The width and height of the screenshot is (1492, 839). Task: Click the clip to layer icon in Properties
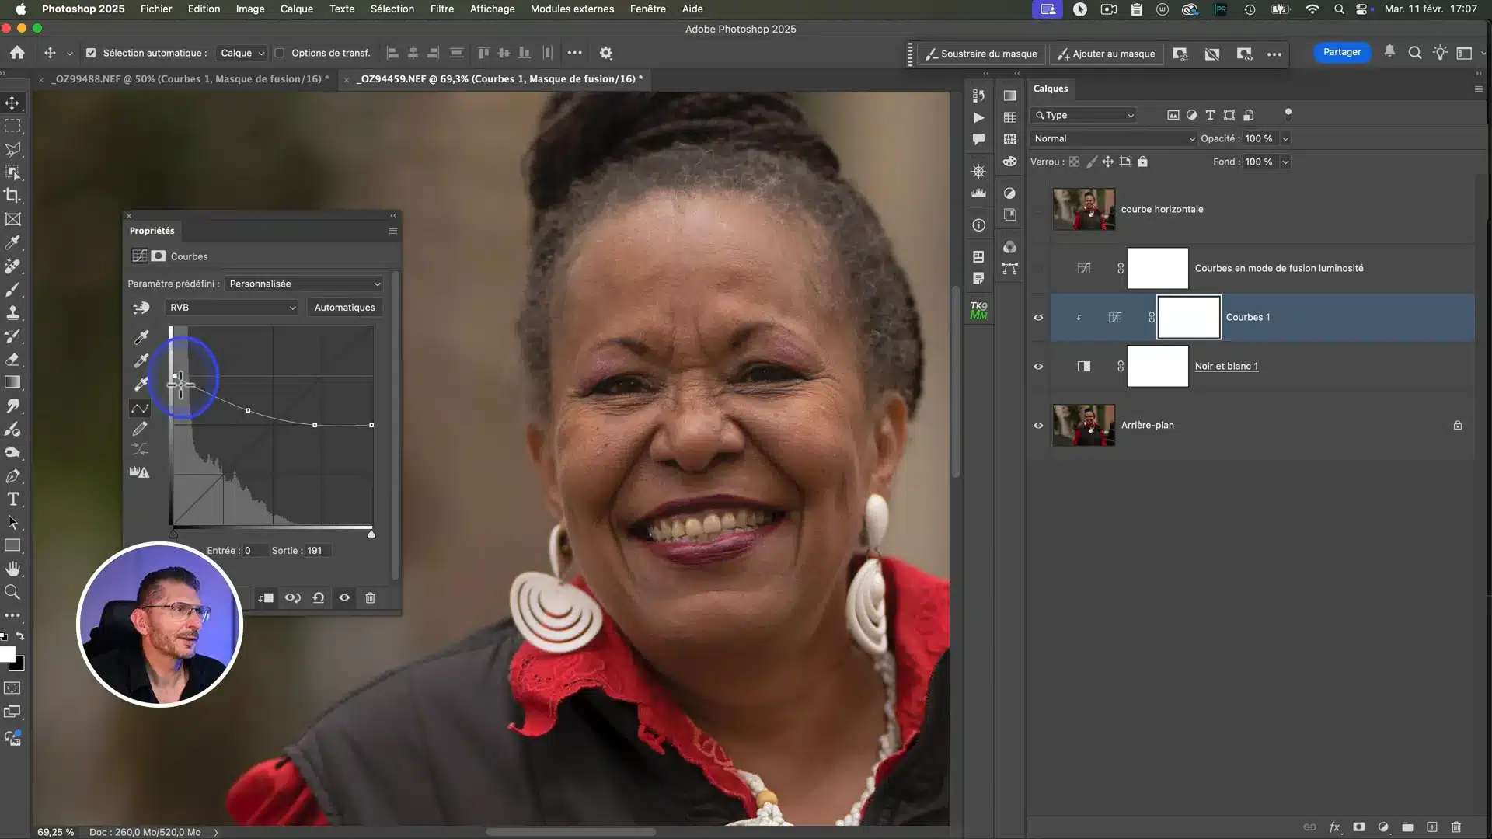point(266,597)
